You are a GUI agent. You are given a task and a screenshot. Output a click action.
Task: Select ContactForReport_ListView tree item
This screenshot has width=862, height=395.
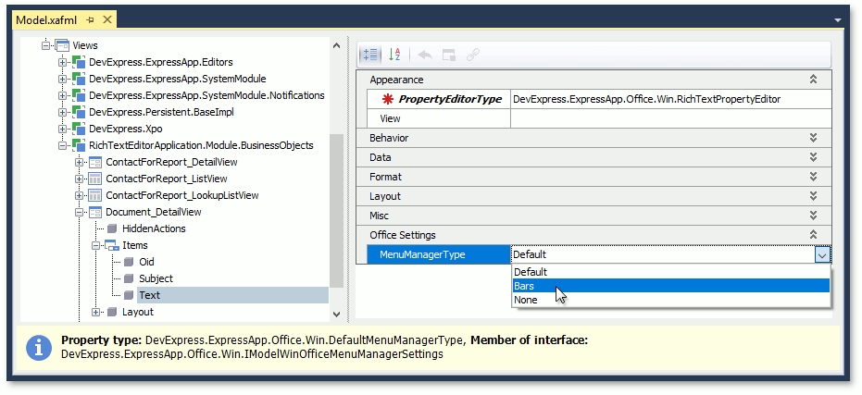(167, 179)
